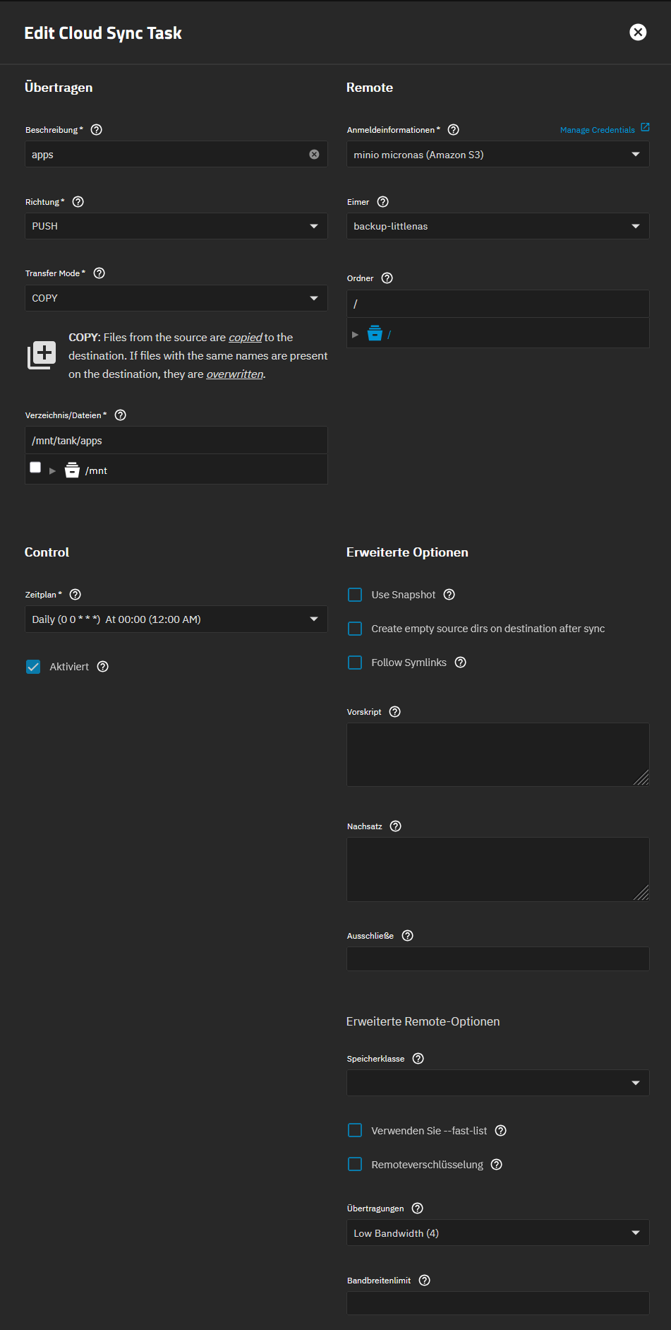Show help for Bandbreitenlimit

coord(425,1281)
